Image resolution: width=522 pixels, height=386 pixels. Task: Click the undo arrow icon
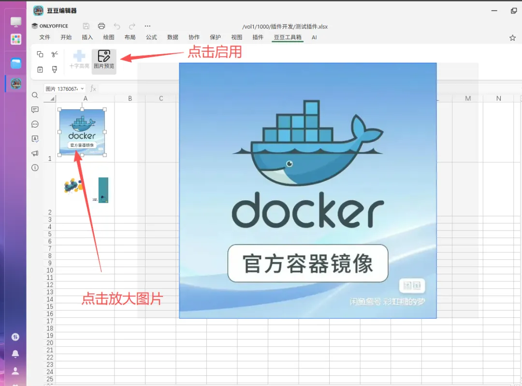point(117,26)
